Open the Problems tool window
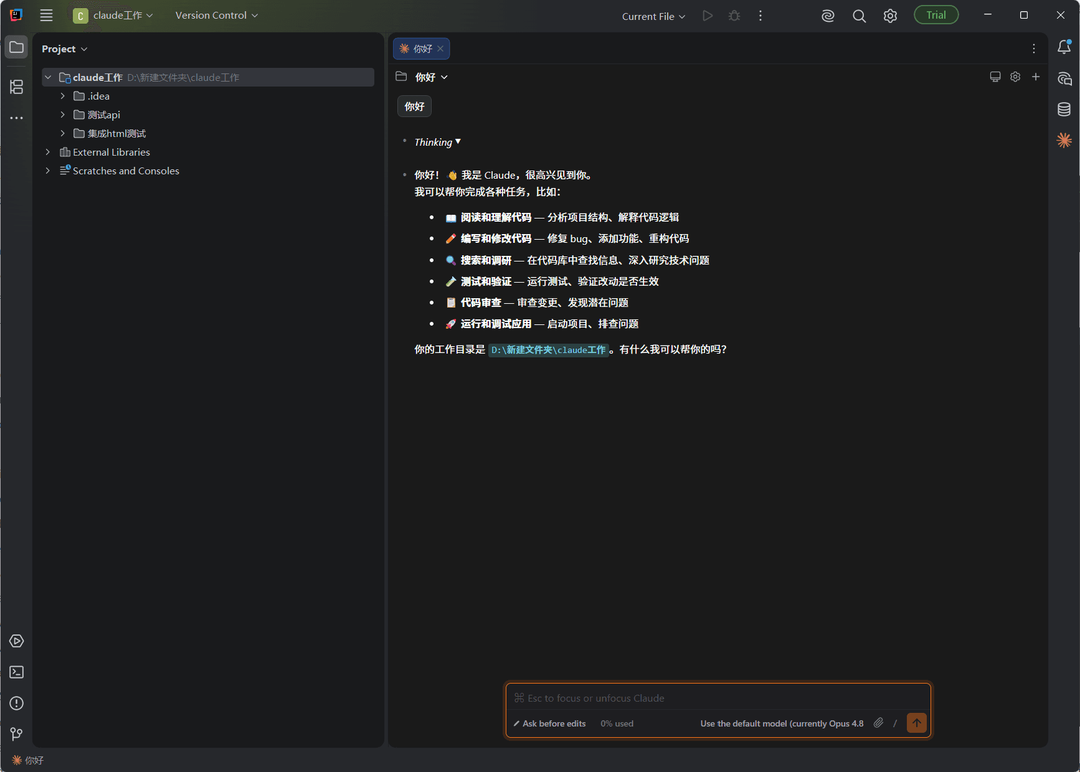1080x772 pixels. click(x=16, y=704)
